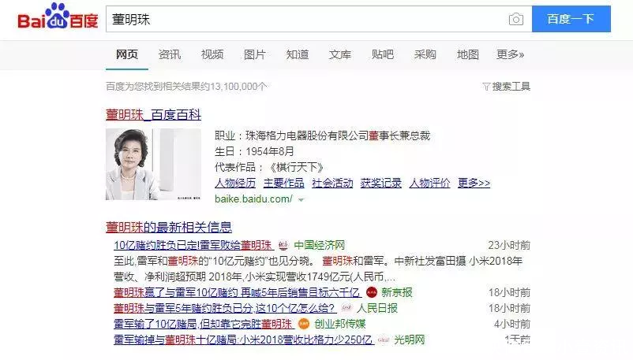The width and height of the screenshot is (633, 360).
Task: Click the baike.baidu.com/ URL
Action: [x=253, y=199]
